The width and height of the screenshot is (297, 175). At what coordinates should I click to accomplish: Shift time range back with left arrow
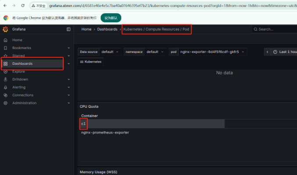[x=267, y=52]
